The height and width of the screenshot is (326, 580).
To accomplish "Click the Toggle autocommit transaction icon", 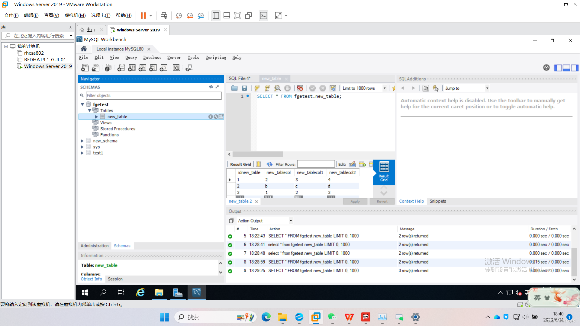I will point(333,88).
